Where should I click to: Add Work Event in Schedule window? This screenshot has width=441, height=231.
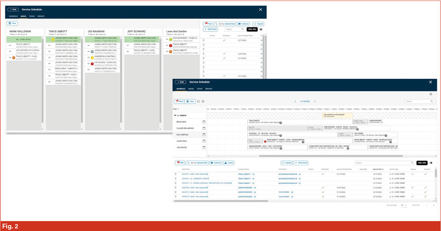point(301,163)
